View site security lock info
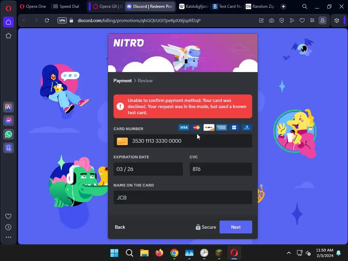 pyautogui.click(x=71, y=20)
